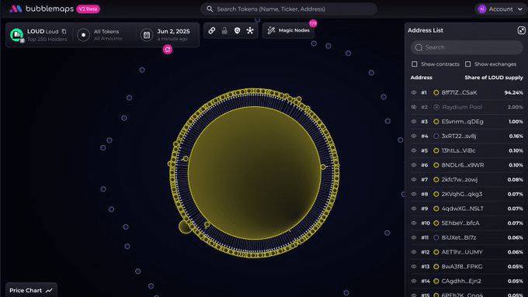Select address 13htLs...ViBc

458,150
